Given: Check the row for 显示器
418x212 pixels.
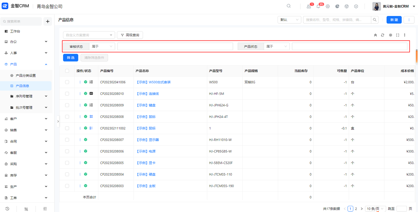Looking at the screenshot, I should [x=67, y=140].
